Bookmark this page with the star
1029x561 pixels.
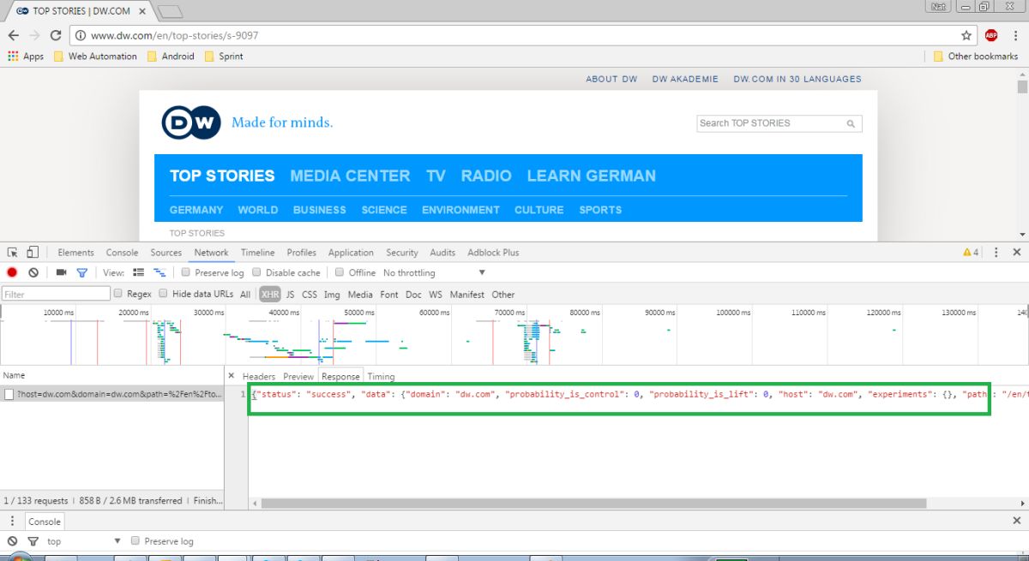pyautogui.click(x=966, y=35)
